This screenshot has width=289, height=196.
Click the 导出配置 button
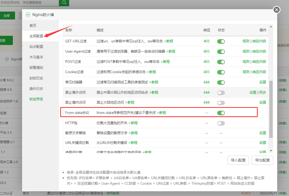(x=262, y=160)
